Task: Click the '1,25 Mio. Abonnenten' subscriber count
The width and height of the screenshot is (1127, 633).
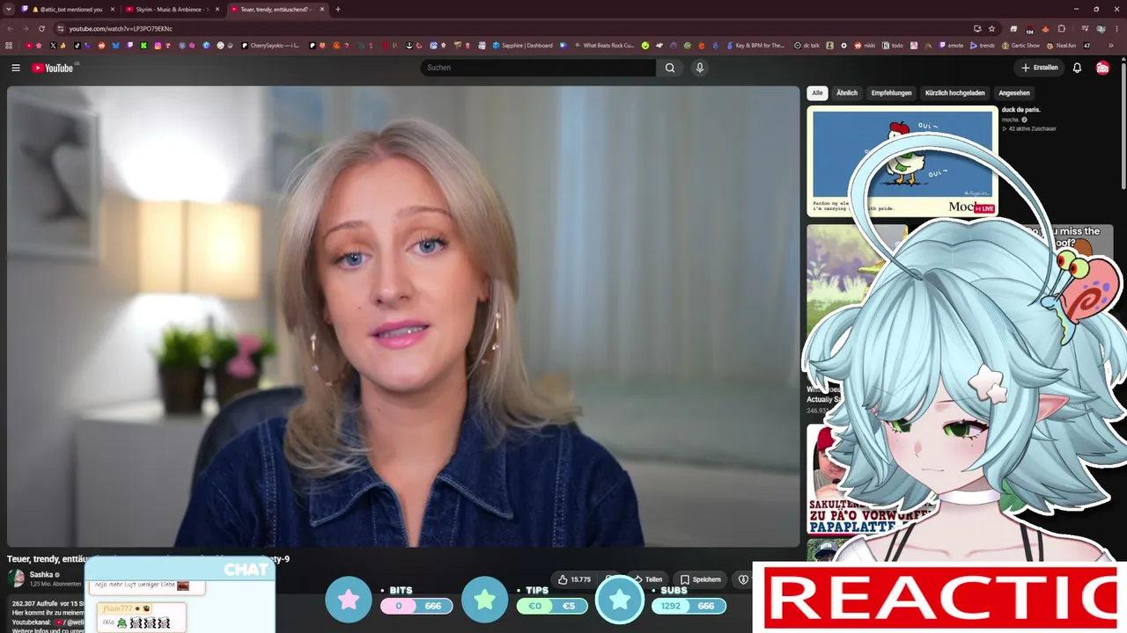Action: (55, 584)
